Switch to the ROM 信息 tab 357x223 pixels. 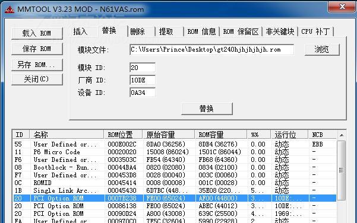[201, 31]
